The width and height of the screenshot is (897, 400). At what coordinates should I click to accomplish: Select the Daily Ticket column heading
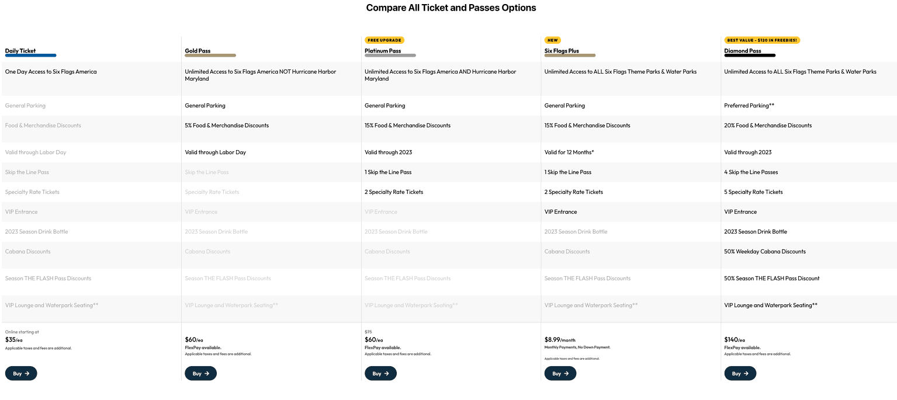(20, 51)
